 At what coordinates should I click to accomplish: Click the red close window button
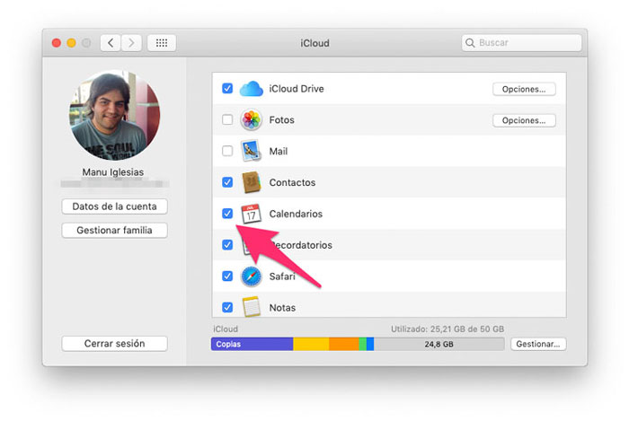[57, 43]
